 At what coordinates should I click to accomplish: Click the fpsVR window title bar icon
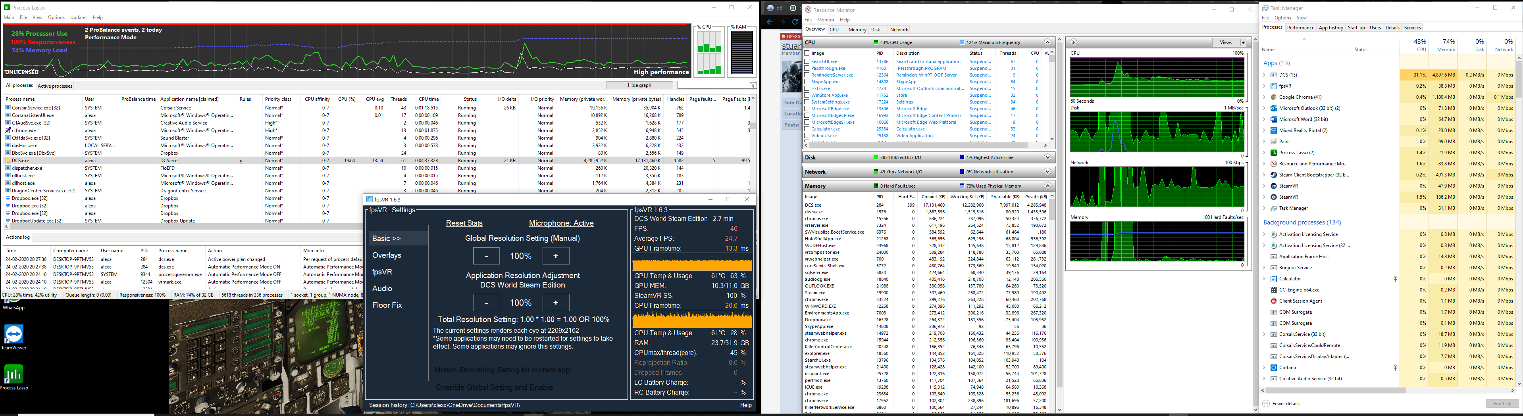point(370,199)
